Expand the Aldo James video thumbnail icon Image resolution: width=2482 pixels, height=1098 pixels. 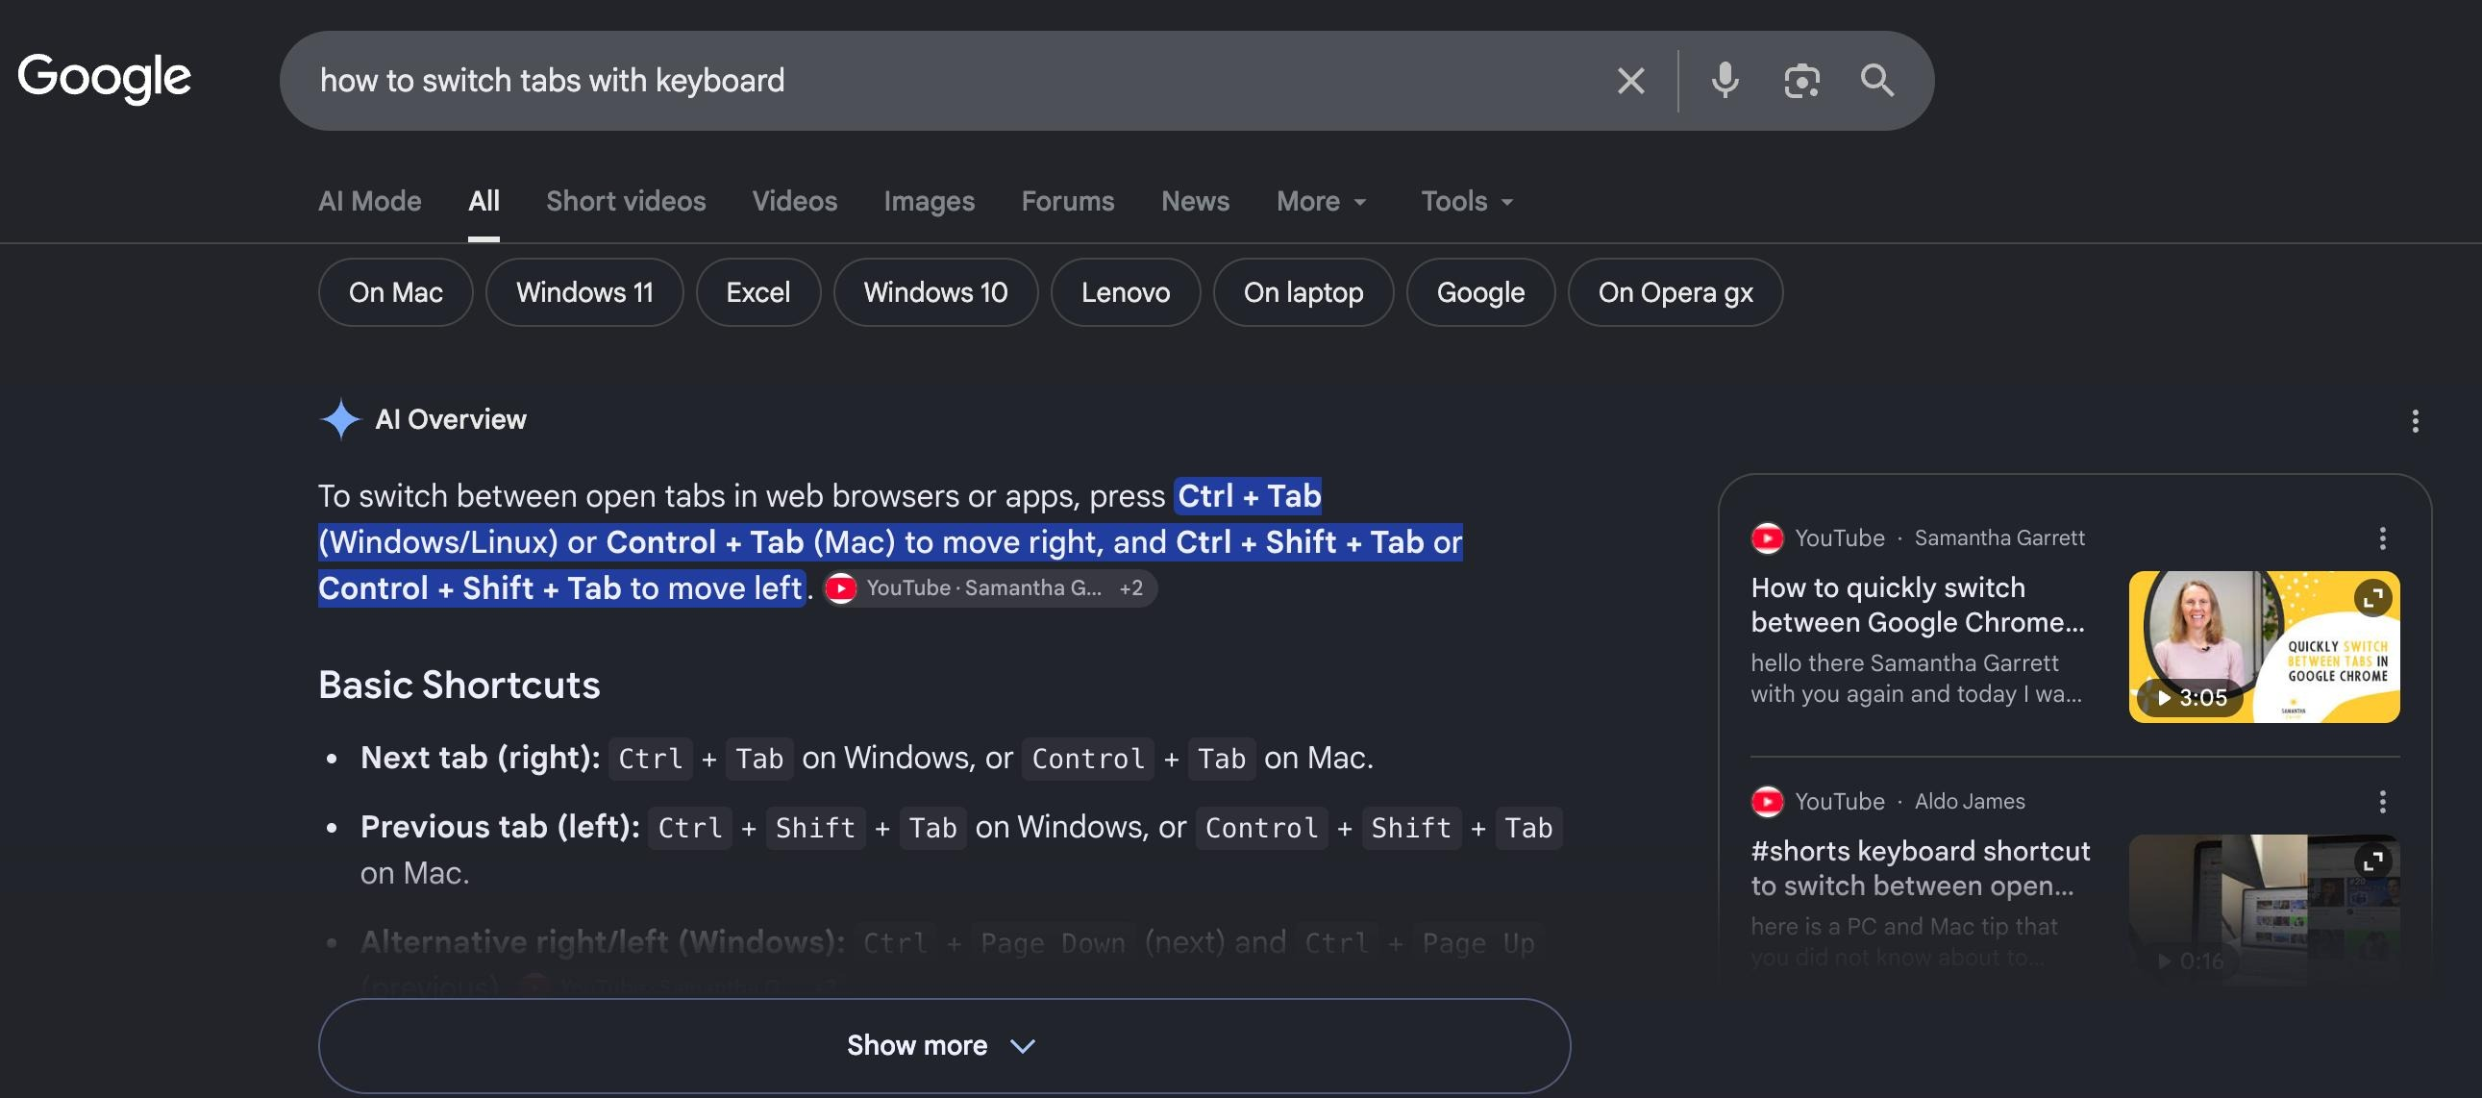2372,860
